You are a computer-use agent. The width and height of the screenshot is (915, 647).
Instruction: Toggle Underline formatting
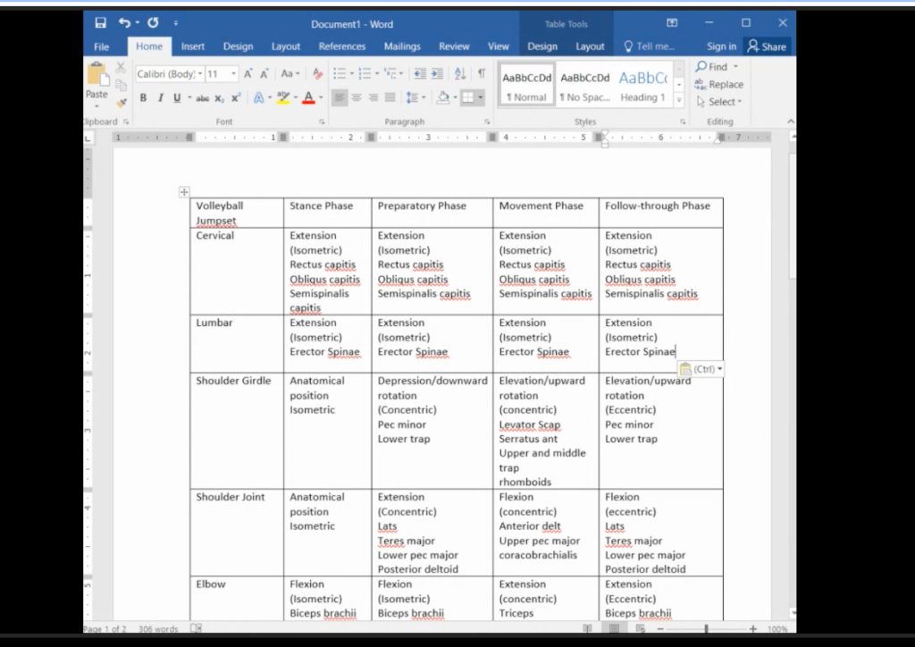coord(177,98)
